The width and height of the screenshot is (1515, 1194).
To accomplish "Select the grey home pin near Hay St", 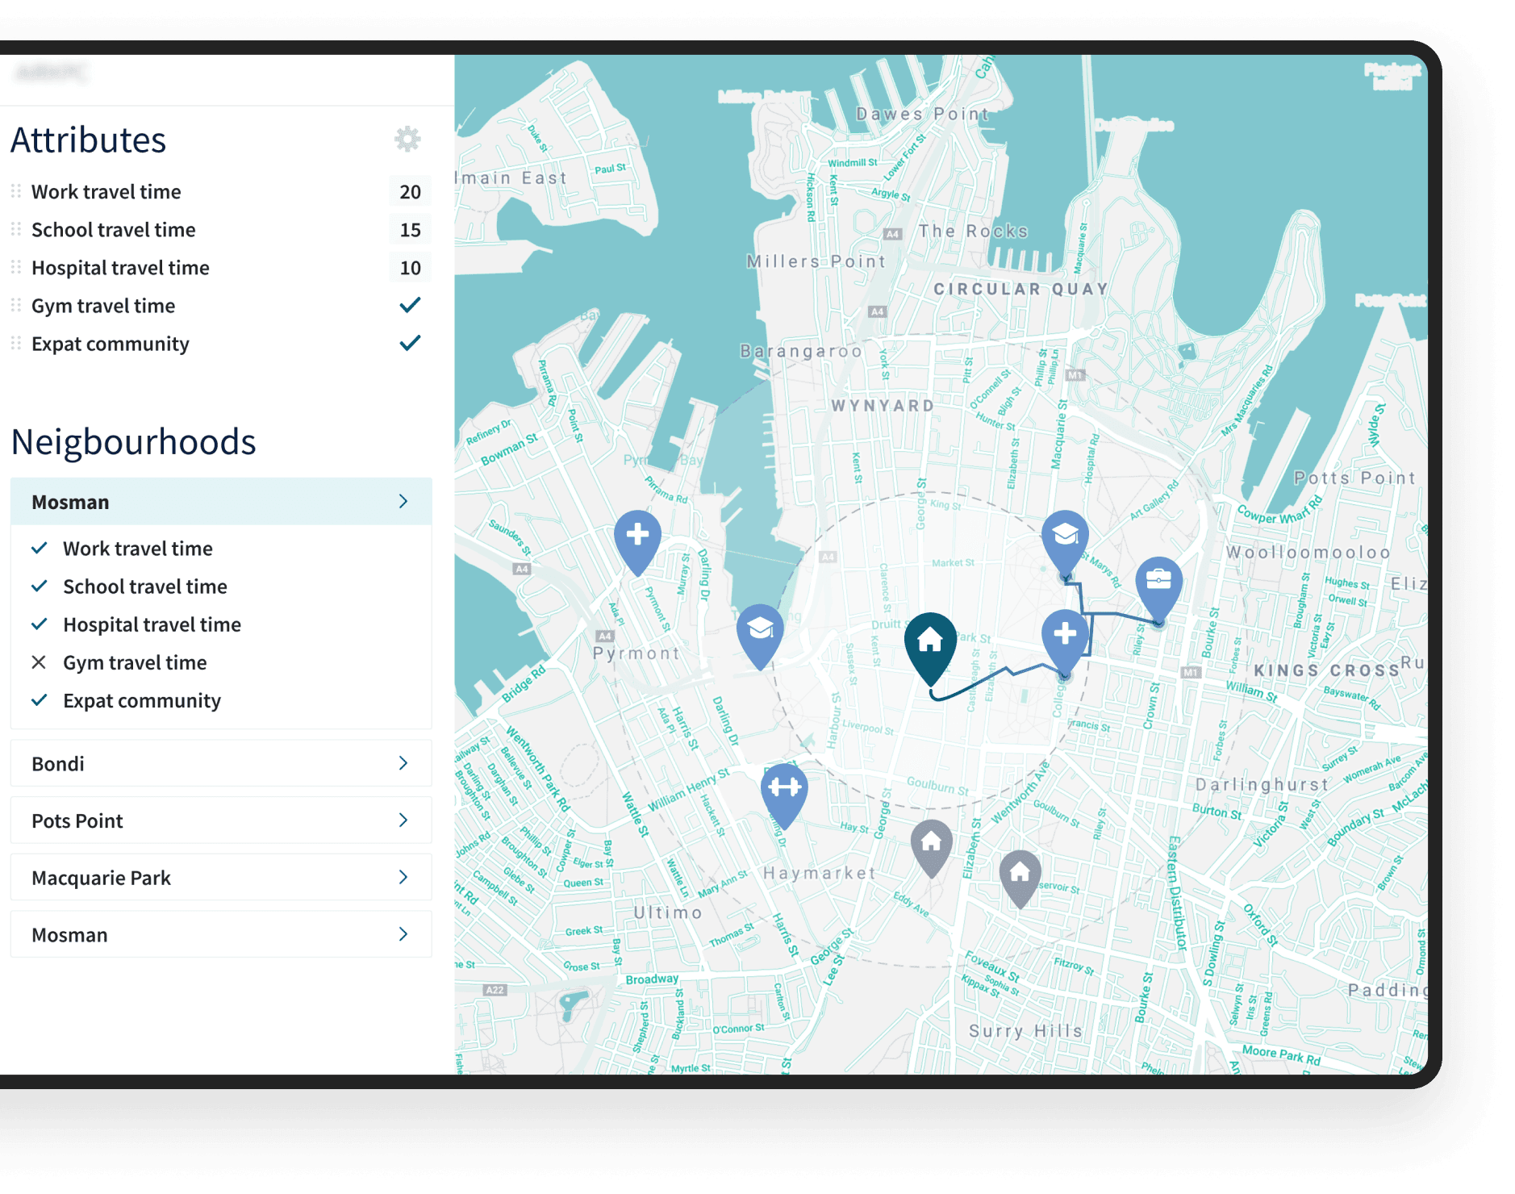I will (931, 849).
